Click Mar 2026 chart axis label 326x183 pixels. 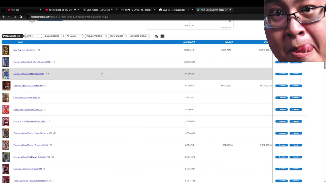tap(189, 25)
